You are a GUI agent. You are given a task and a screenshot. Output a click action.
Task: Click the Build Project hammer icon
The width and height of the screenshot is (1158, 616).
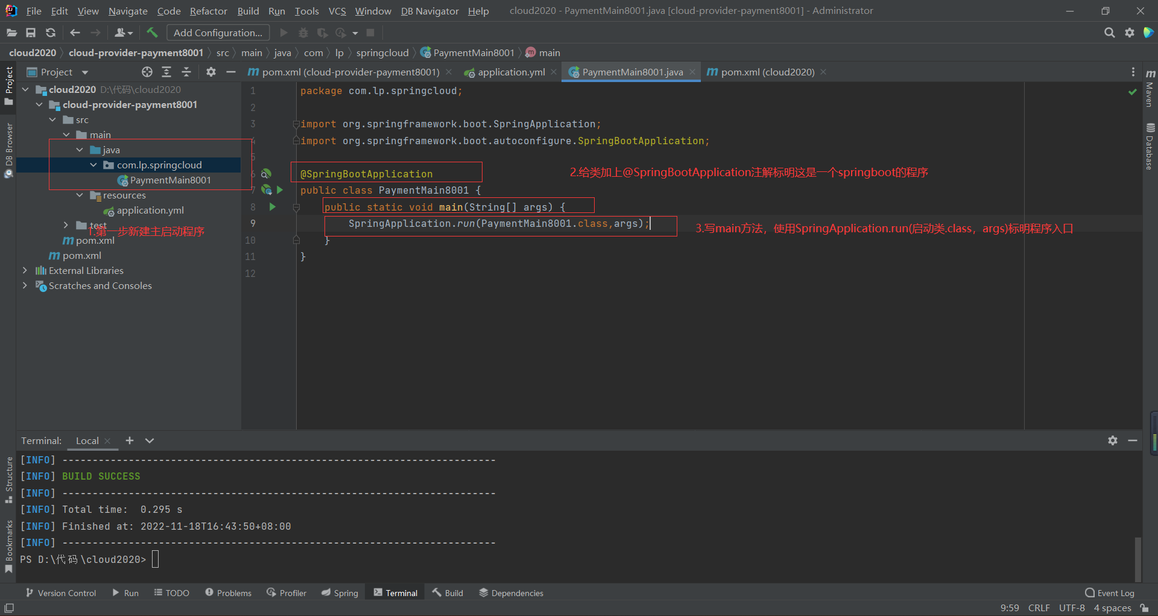pos(152,33)
